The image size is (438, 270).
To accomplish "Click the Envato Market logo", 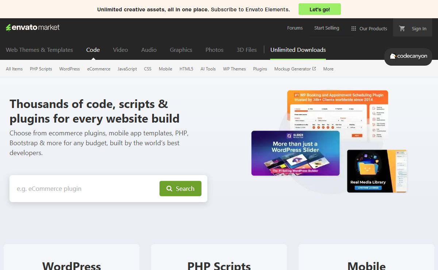I will pos(32,28).
